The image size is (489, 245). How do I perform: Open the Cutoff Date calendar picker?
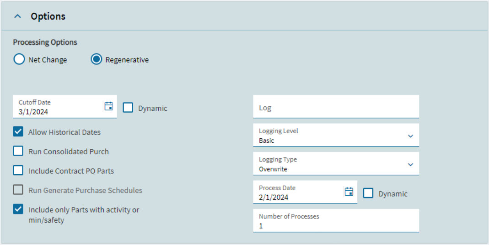(x=108, y=106)
